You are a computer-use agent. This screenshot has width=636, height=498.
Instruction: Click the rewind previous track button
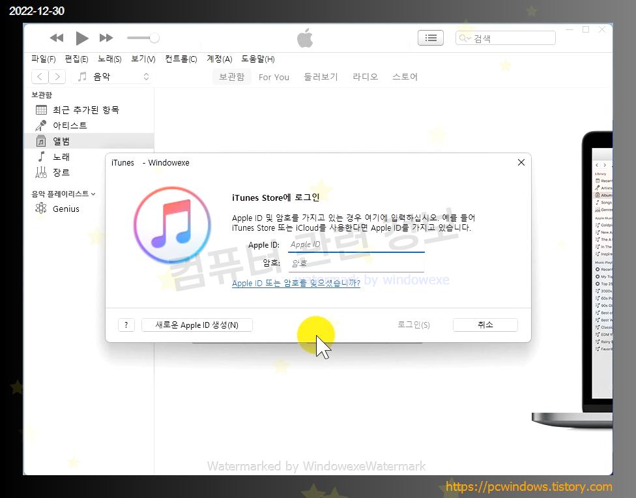point(57,38)
